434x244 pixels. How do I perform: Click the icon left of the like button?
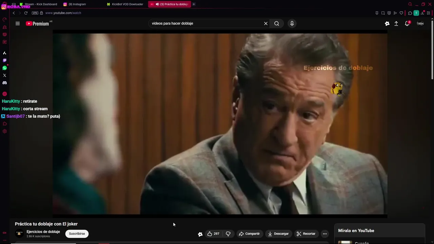pyautogui.click(x=200, y=234)
